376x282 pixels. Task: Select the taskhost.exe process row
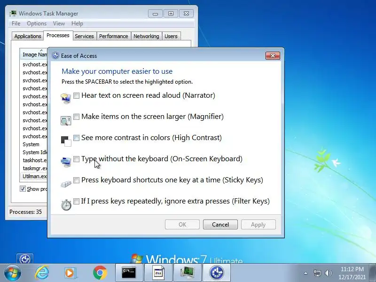pos(34,160)
